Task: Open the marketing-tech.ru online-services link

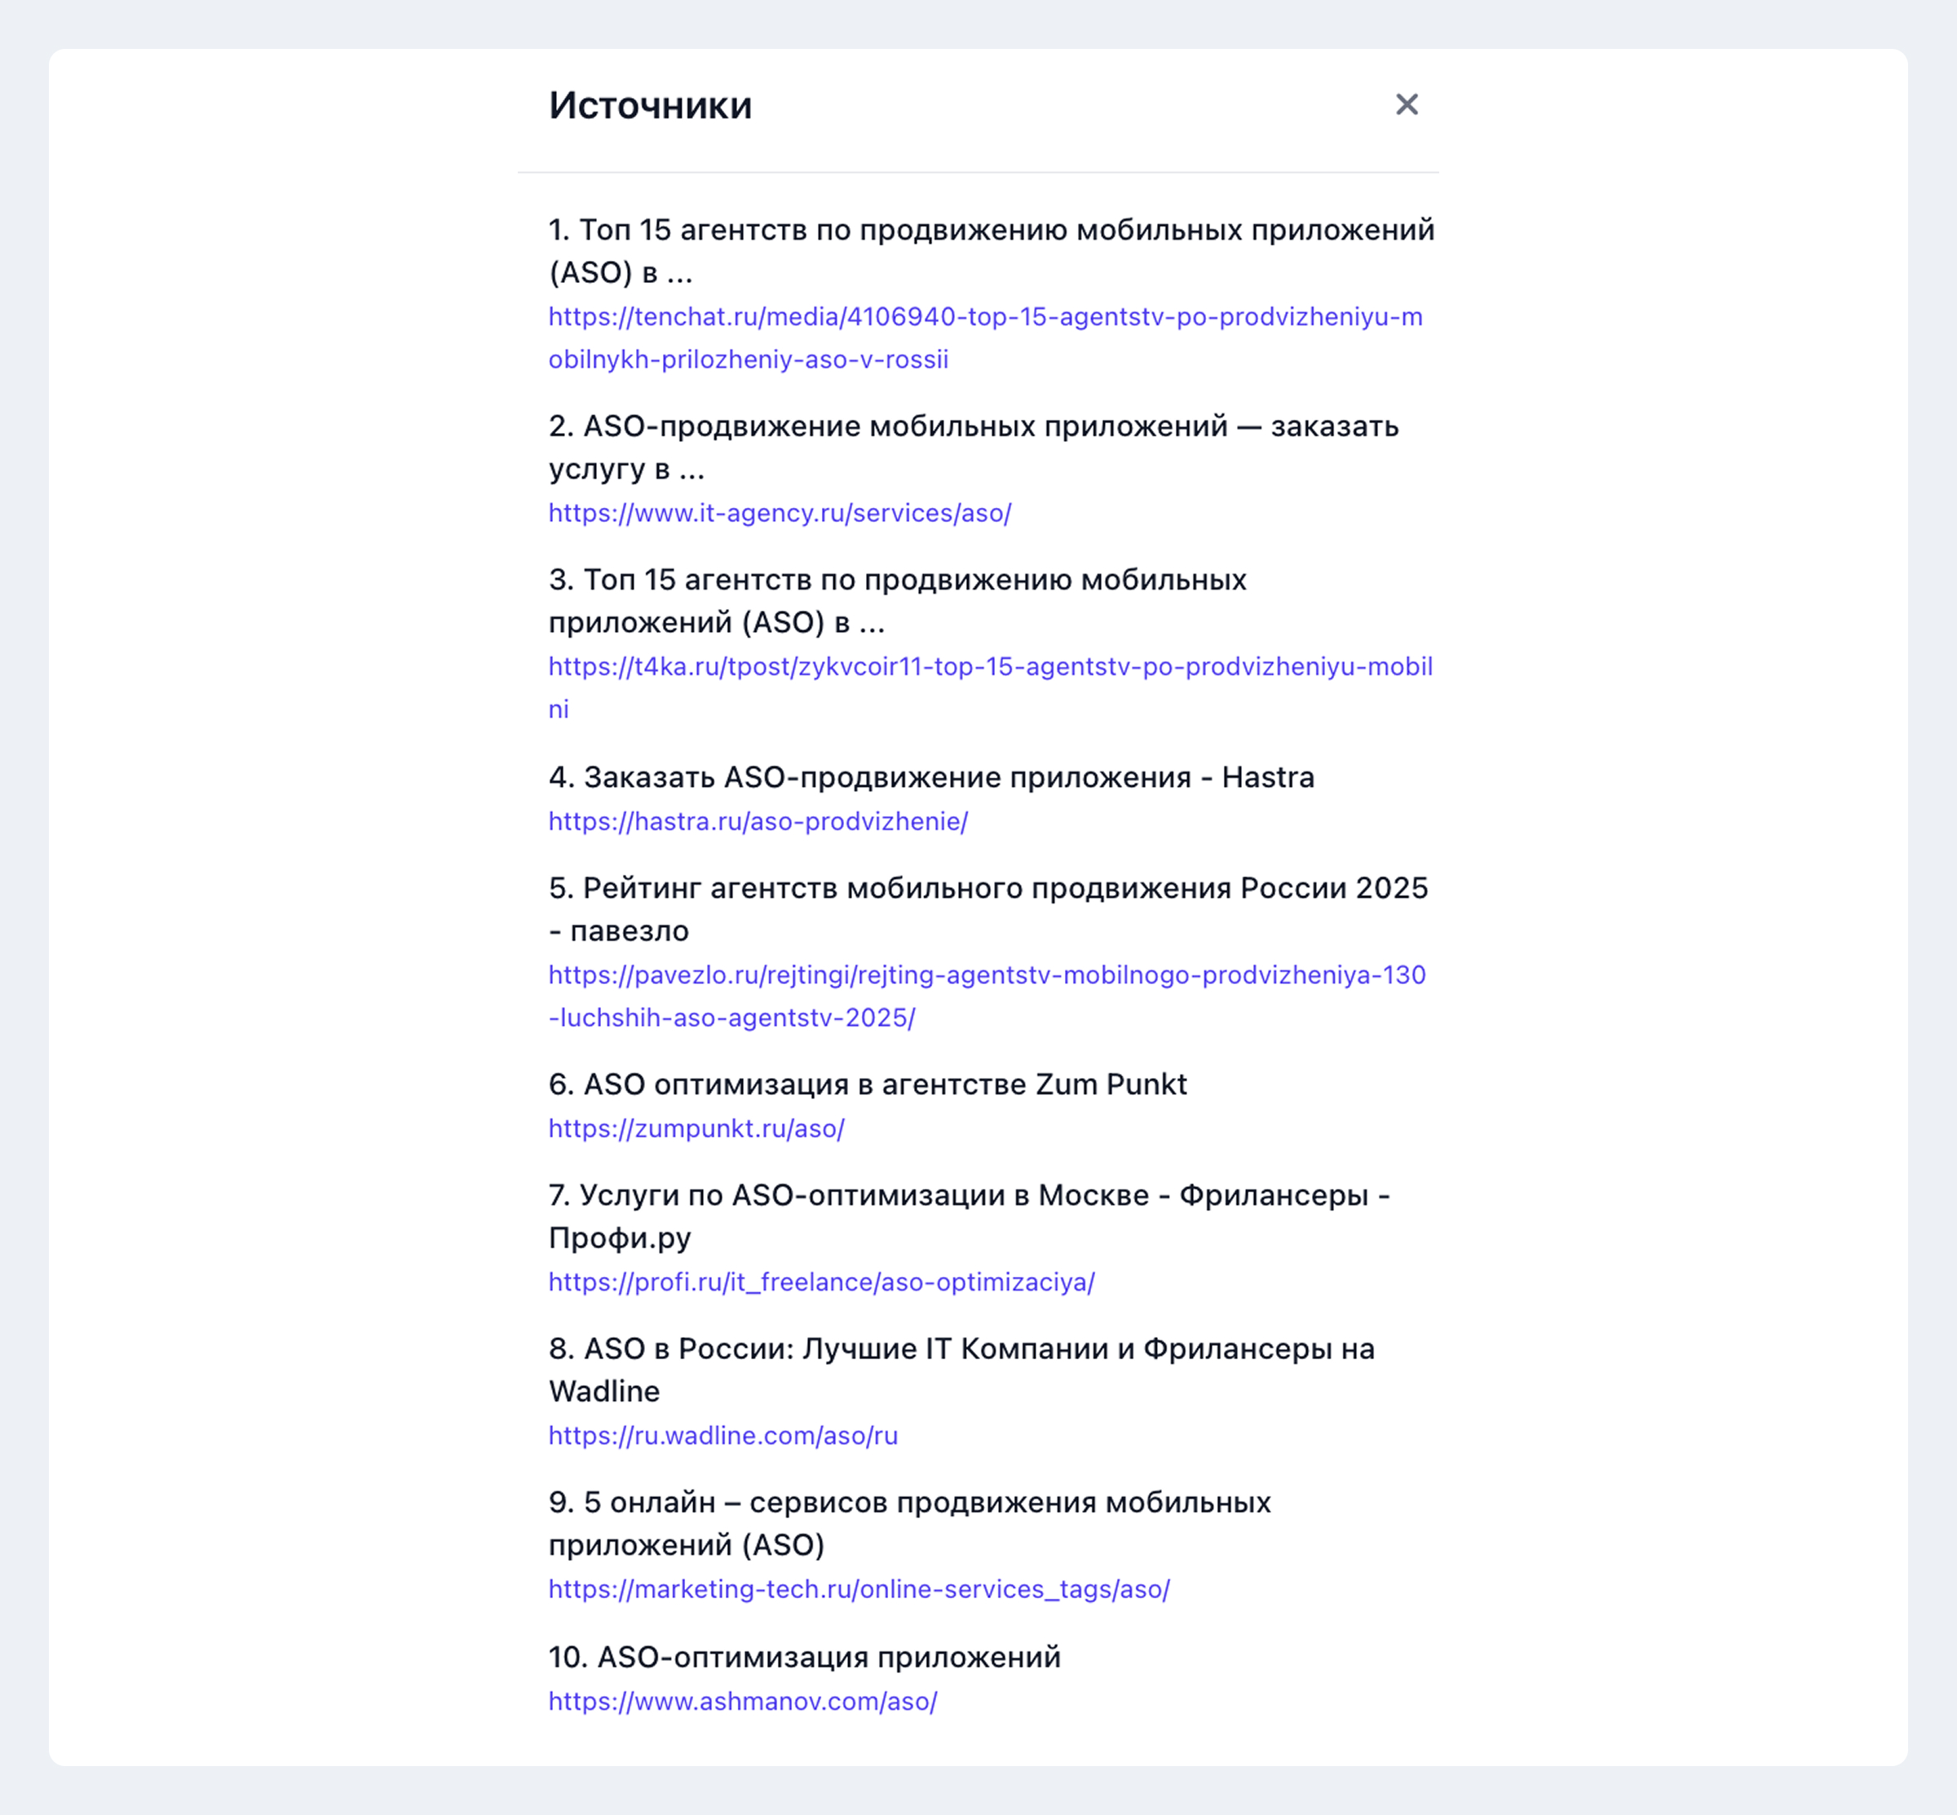Action: click(859, 1589)
